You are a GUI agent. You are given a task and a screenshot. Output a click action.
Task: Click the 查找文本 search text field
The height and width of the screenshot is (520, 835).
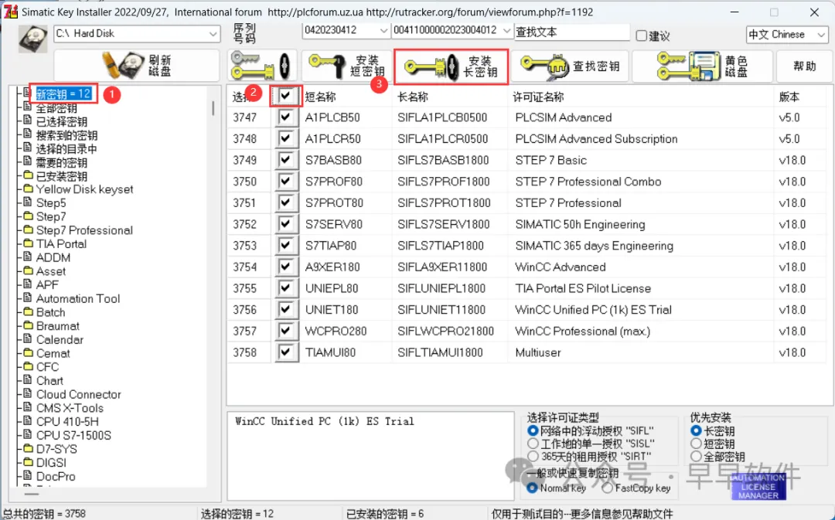coord(572,32)
